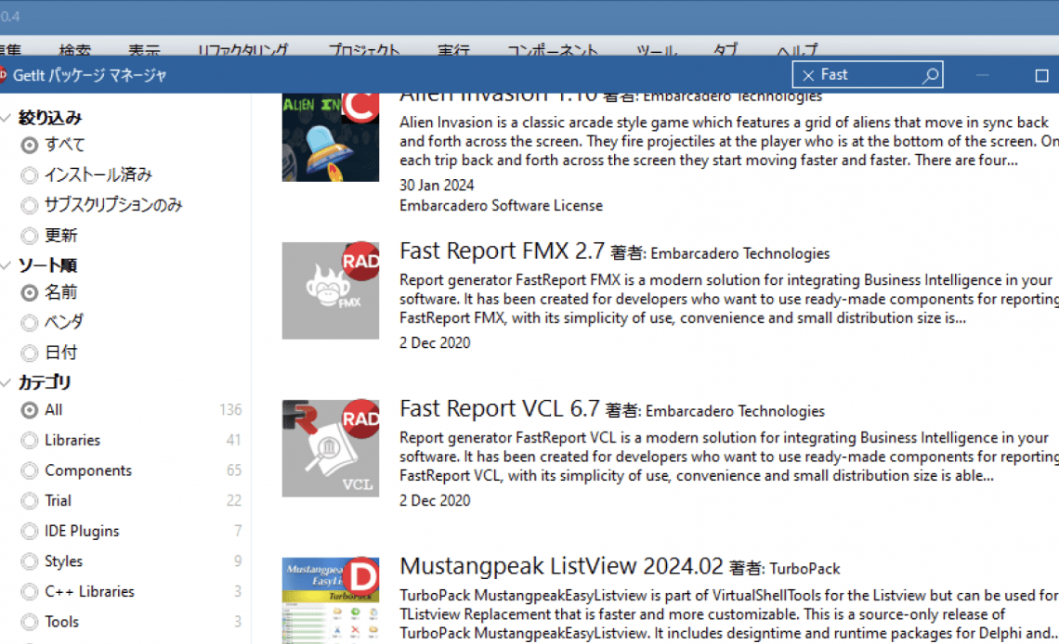Viewport: 1059px width, 644px height.
Task: Clear the Fast search with X icon
Action: pyautogui.click(x=808, y=75)
